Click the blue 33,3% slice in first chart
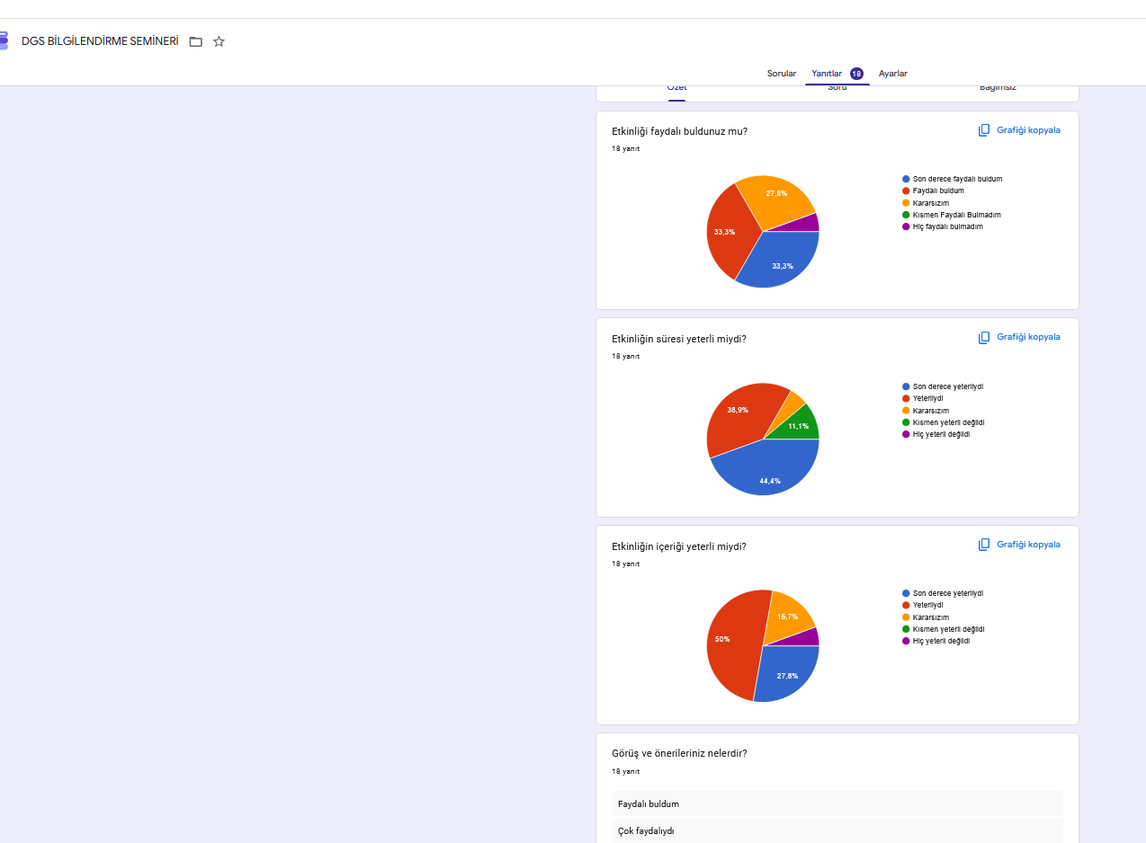1146x843 pixels. coord(781,262)
